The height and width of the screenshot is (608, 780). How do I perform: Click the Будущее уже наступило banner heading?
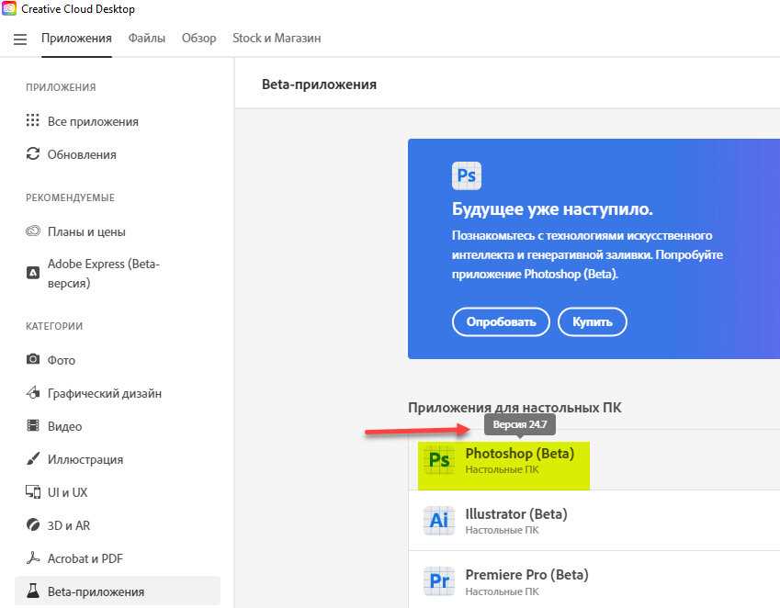click(552, 208)
